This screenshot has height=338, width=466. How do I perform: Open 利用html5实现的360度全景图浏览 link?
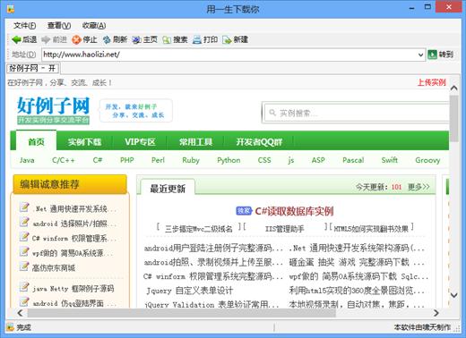pyautogui.click(x=357, y=291)
